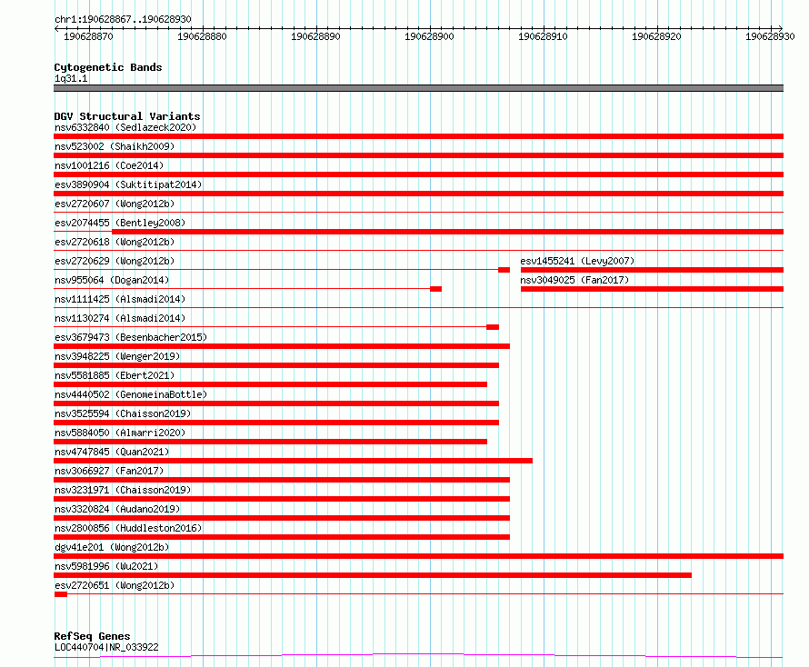
Task: Click the esv3679473 (Besenbacher2015) label
Action: tap(131, 337)
